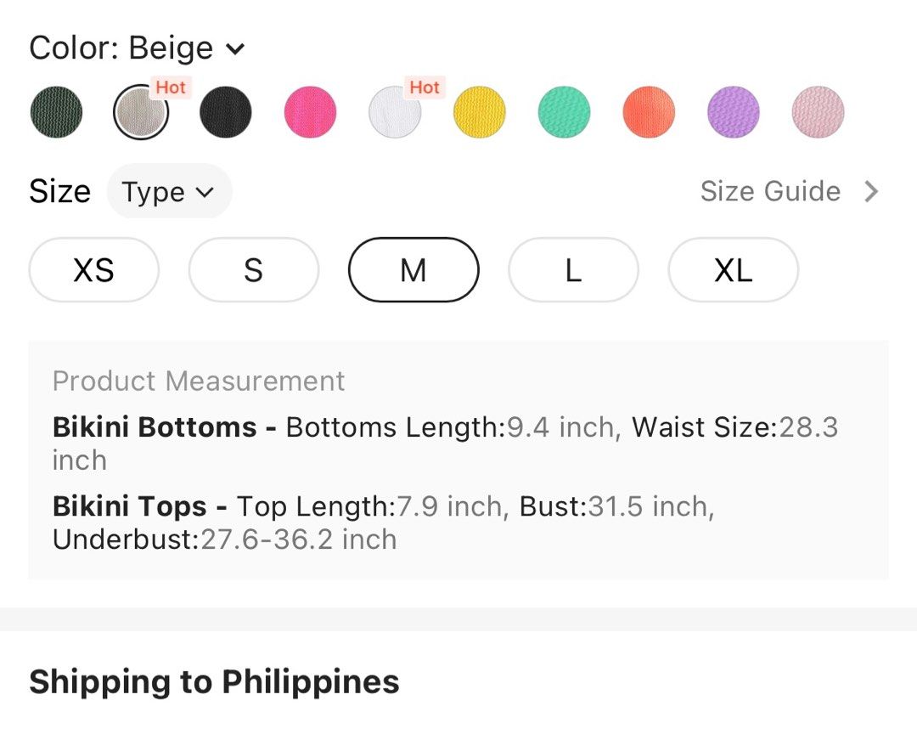Select size XS

click(x=93, y=270)
